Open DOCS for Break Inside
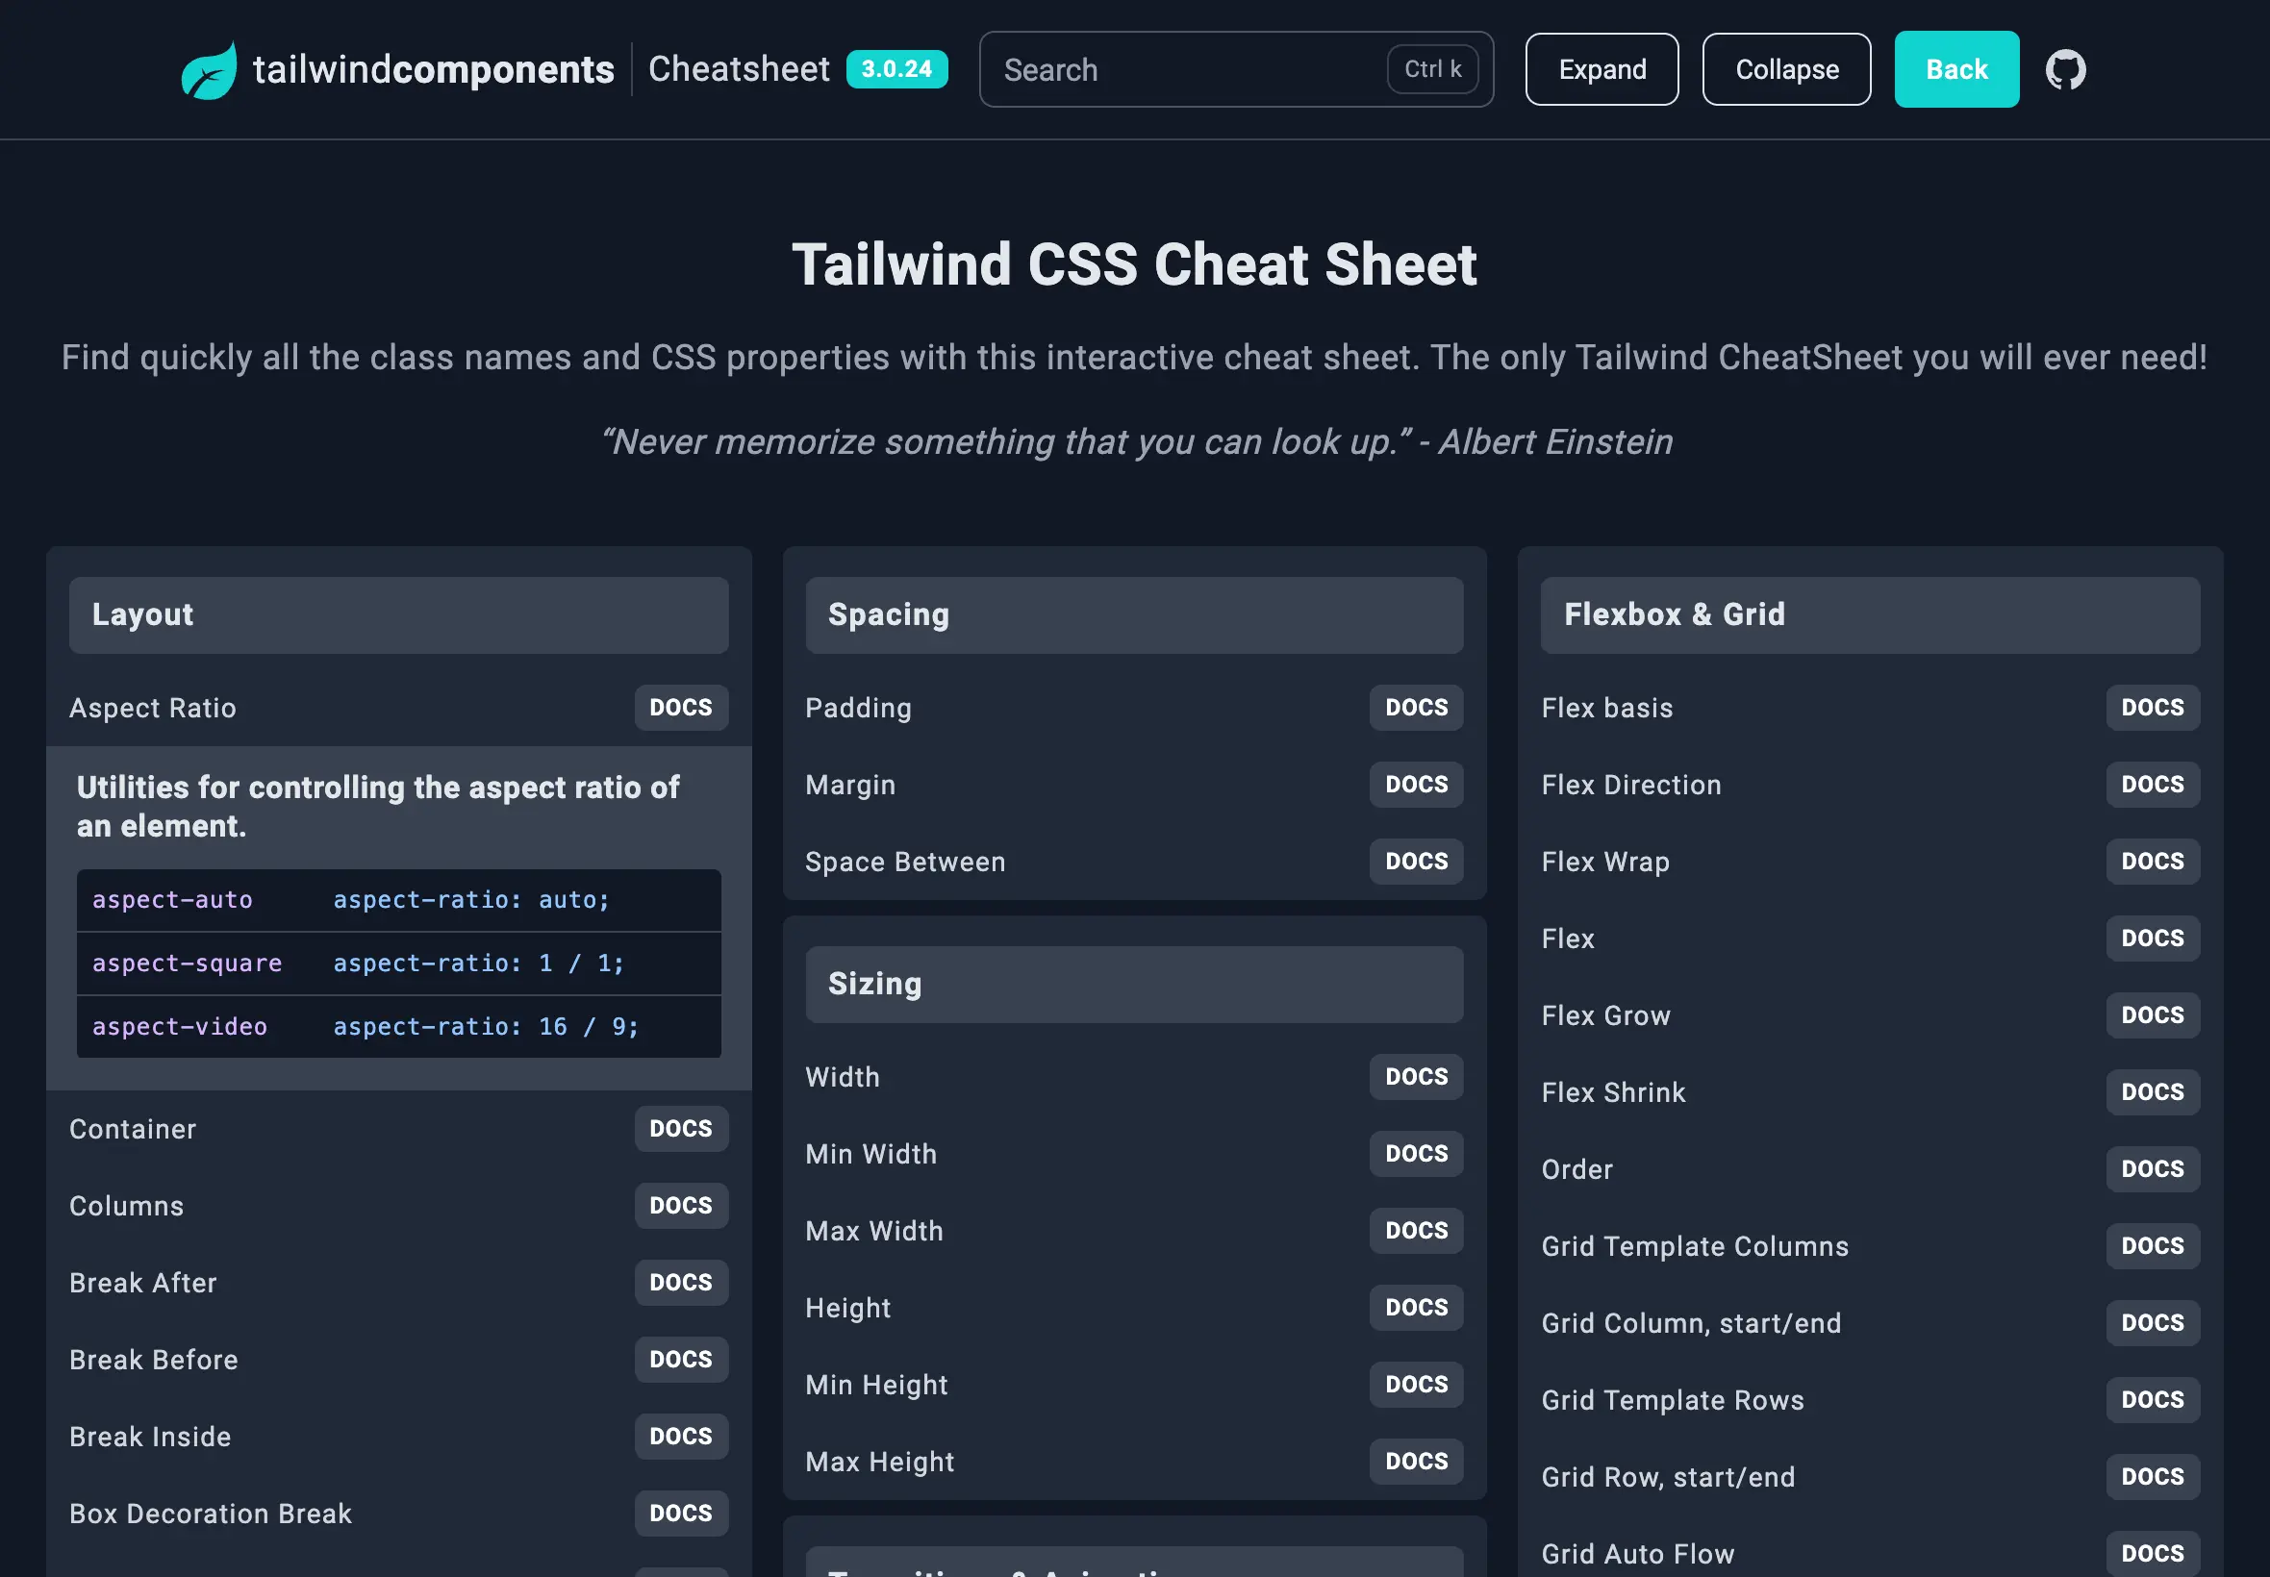 pos(681,1437)
